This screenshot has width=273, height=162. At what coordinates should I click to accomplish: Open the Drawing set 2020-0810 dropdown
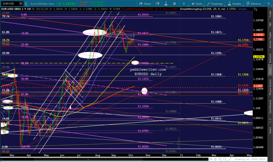point(251,159)
